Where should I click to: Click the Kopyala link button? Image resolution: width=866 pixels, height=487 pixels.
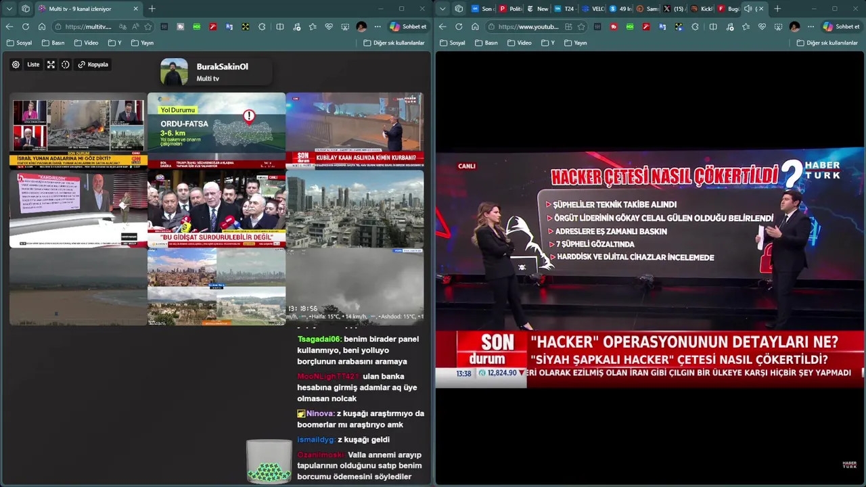(x=93, y=65)
